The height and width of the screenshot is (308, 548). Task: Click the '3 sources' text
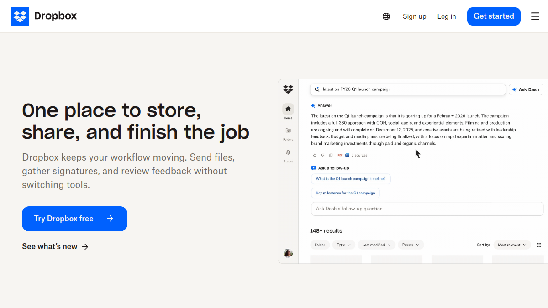[x=359, y=155]
